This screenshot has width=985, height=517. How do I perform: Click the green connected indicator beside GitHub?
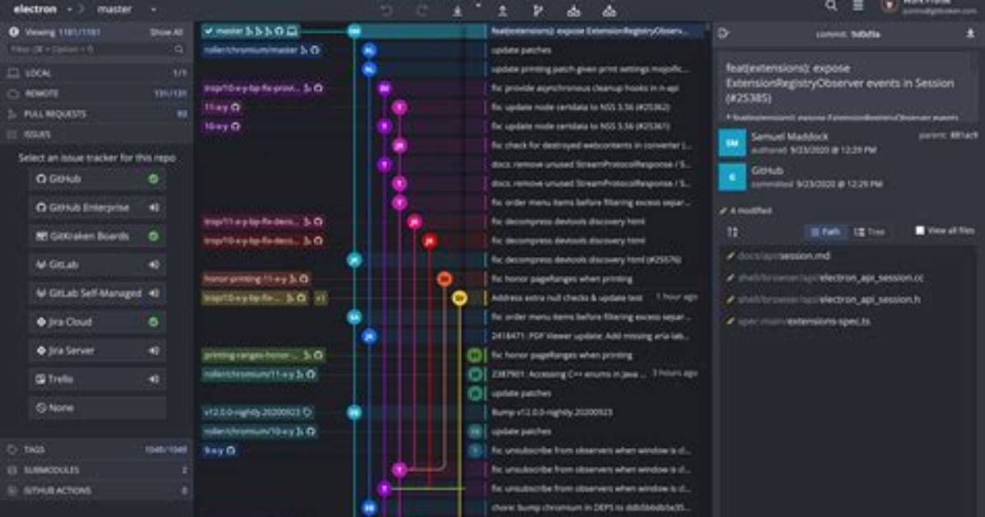tap(153, 179)
